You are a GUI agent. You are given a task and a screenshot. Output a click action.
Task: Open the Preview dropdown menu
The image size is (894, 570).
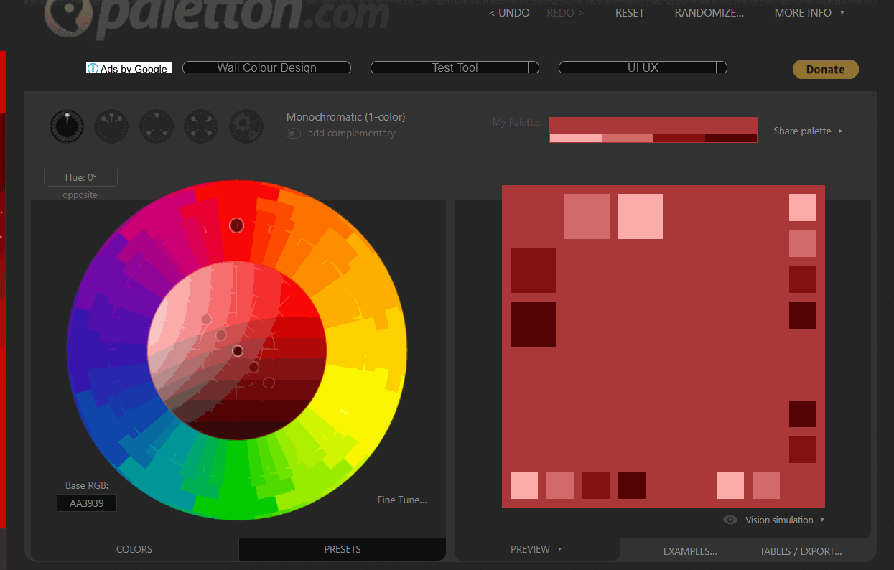coord(536,549)
